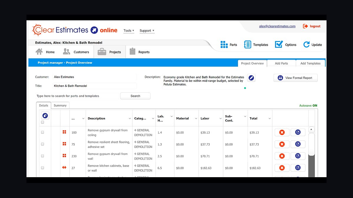Delete the kitchen cabinets row

[x=282, y=168]
